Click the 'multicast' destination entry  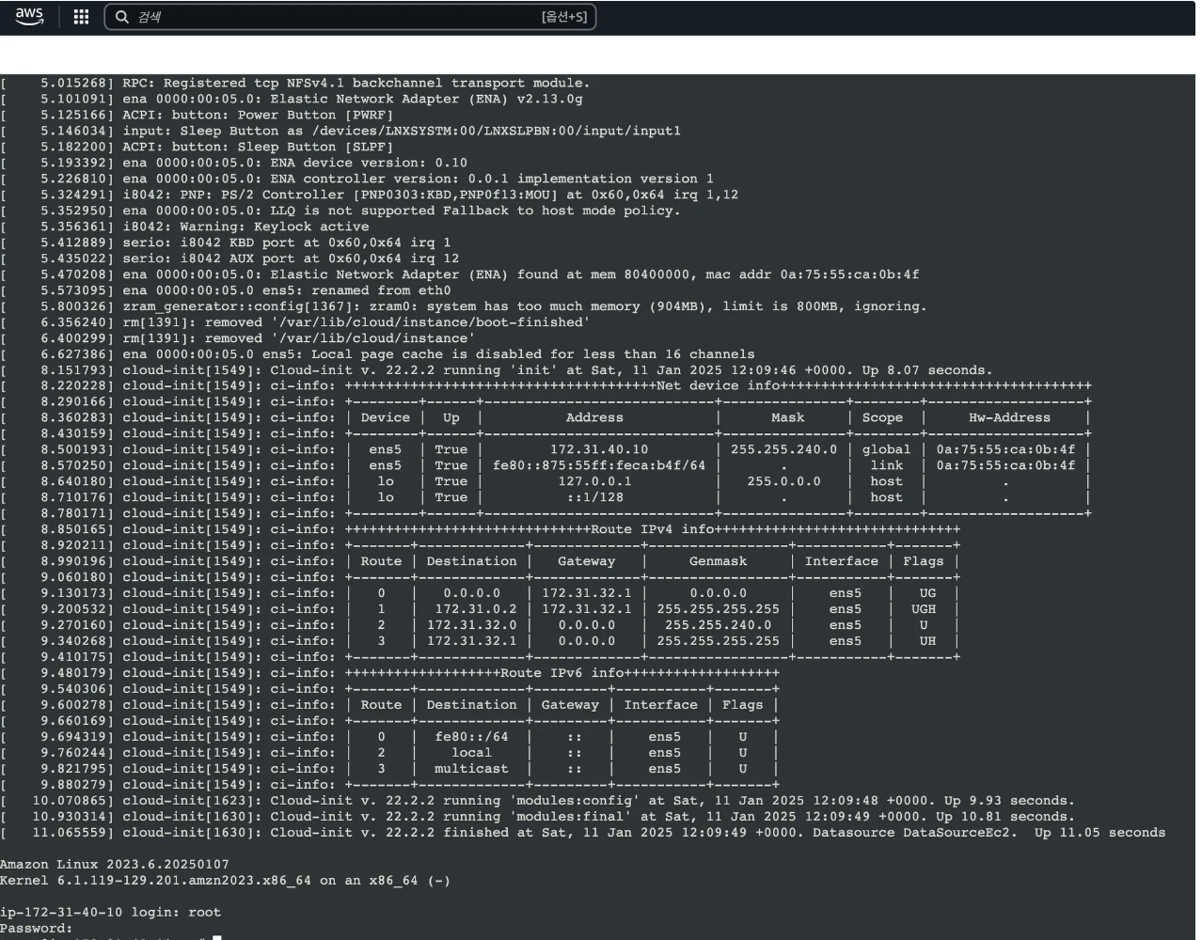(x=471, y=769)
